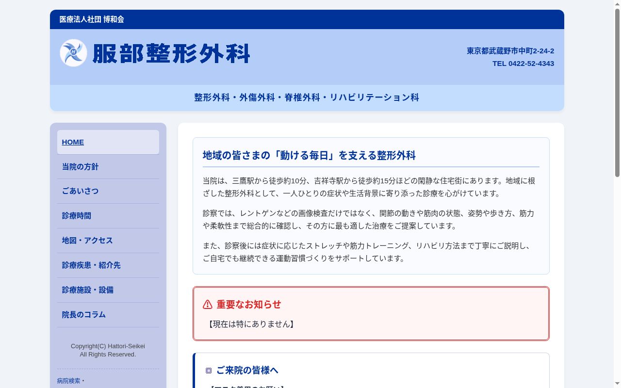Click the red warning triangle icon
621x388 pixels.
click(208, 305)
